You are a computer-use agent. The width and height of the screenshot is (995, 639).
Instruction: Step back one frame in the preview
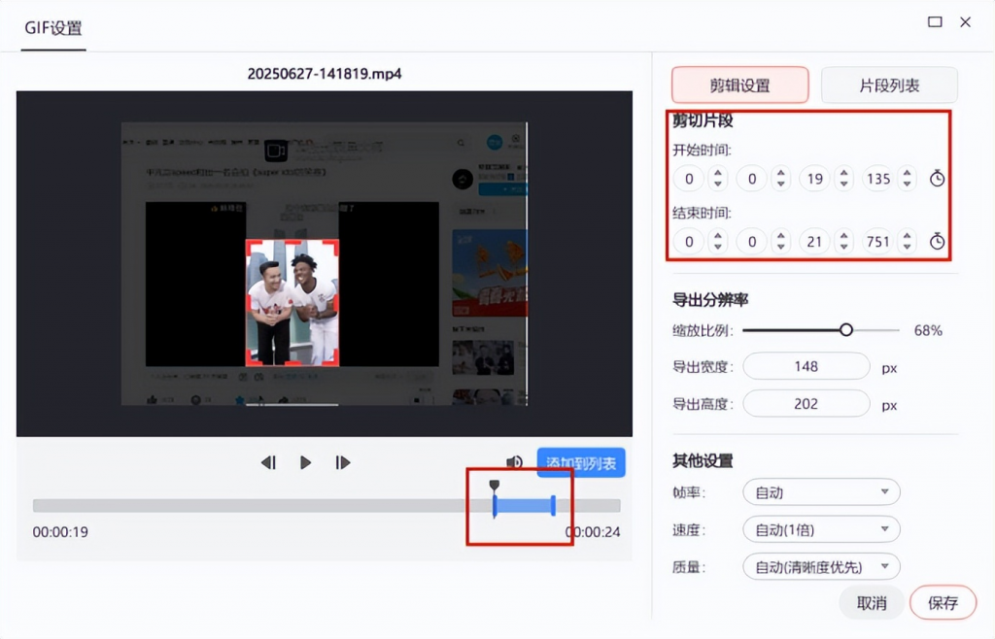click(269, 462)
